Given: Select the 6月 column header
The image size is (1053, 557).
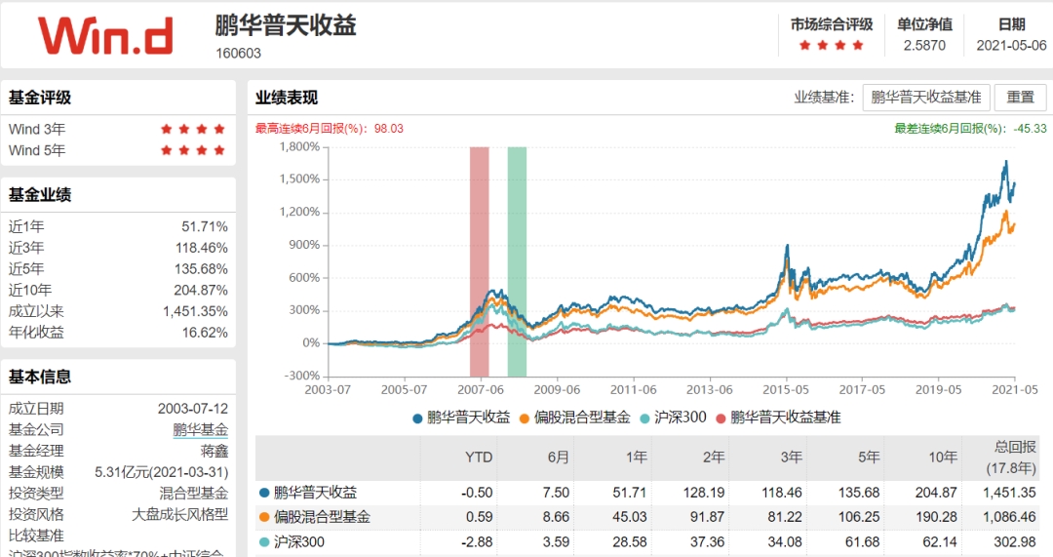Looking at the screenshot, I should [558, 458].
